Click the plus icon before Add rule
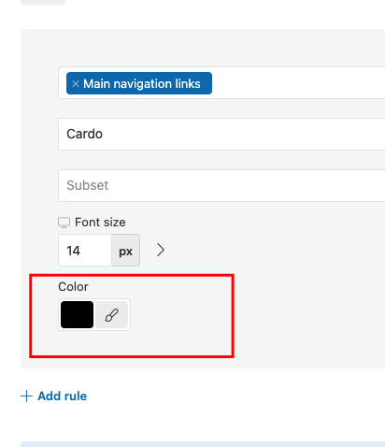 (x=26, y=397)
